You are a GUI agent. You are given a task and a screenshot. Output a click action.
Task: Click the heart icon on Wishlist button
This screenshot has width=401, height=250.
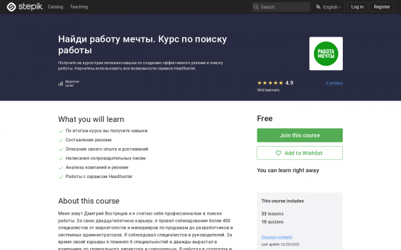point(278,153)
